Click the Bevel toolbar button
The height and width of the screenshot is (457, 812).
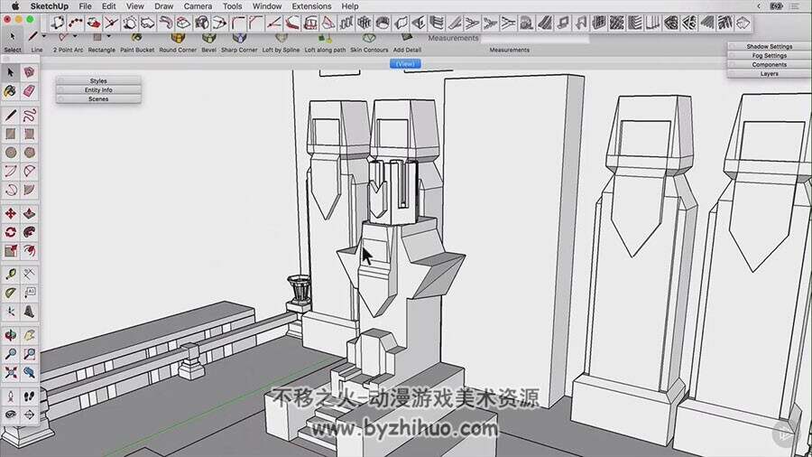point(208,42)
